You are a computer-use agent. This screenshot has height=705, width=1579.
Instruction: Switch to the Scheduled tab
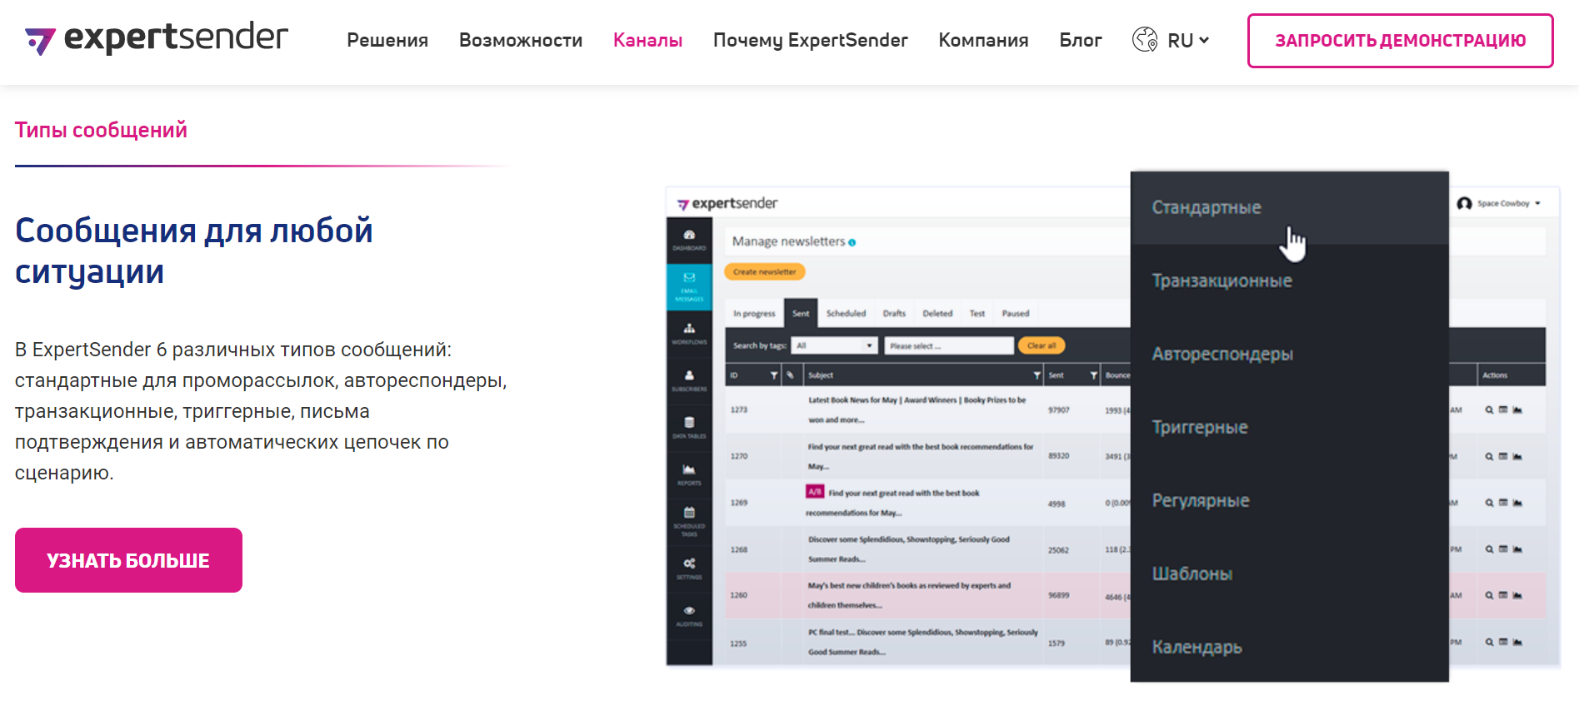pyautogui.click(x=846, y=314)
